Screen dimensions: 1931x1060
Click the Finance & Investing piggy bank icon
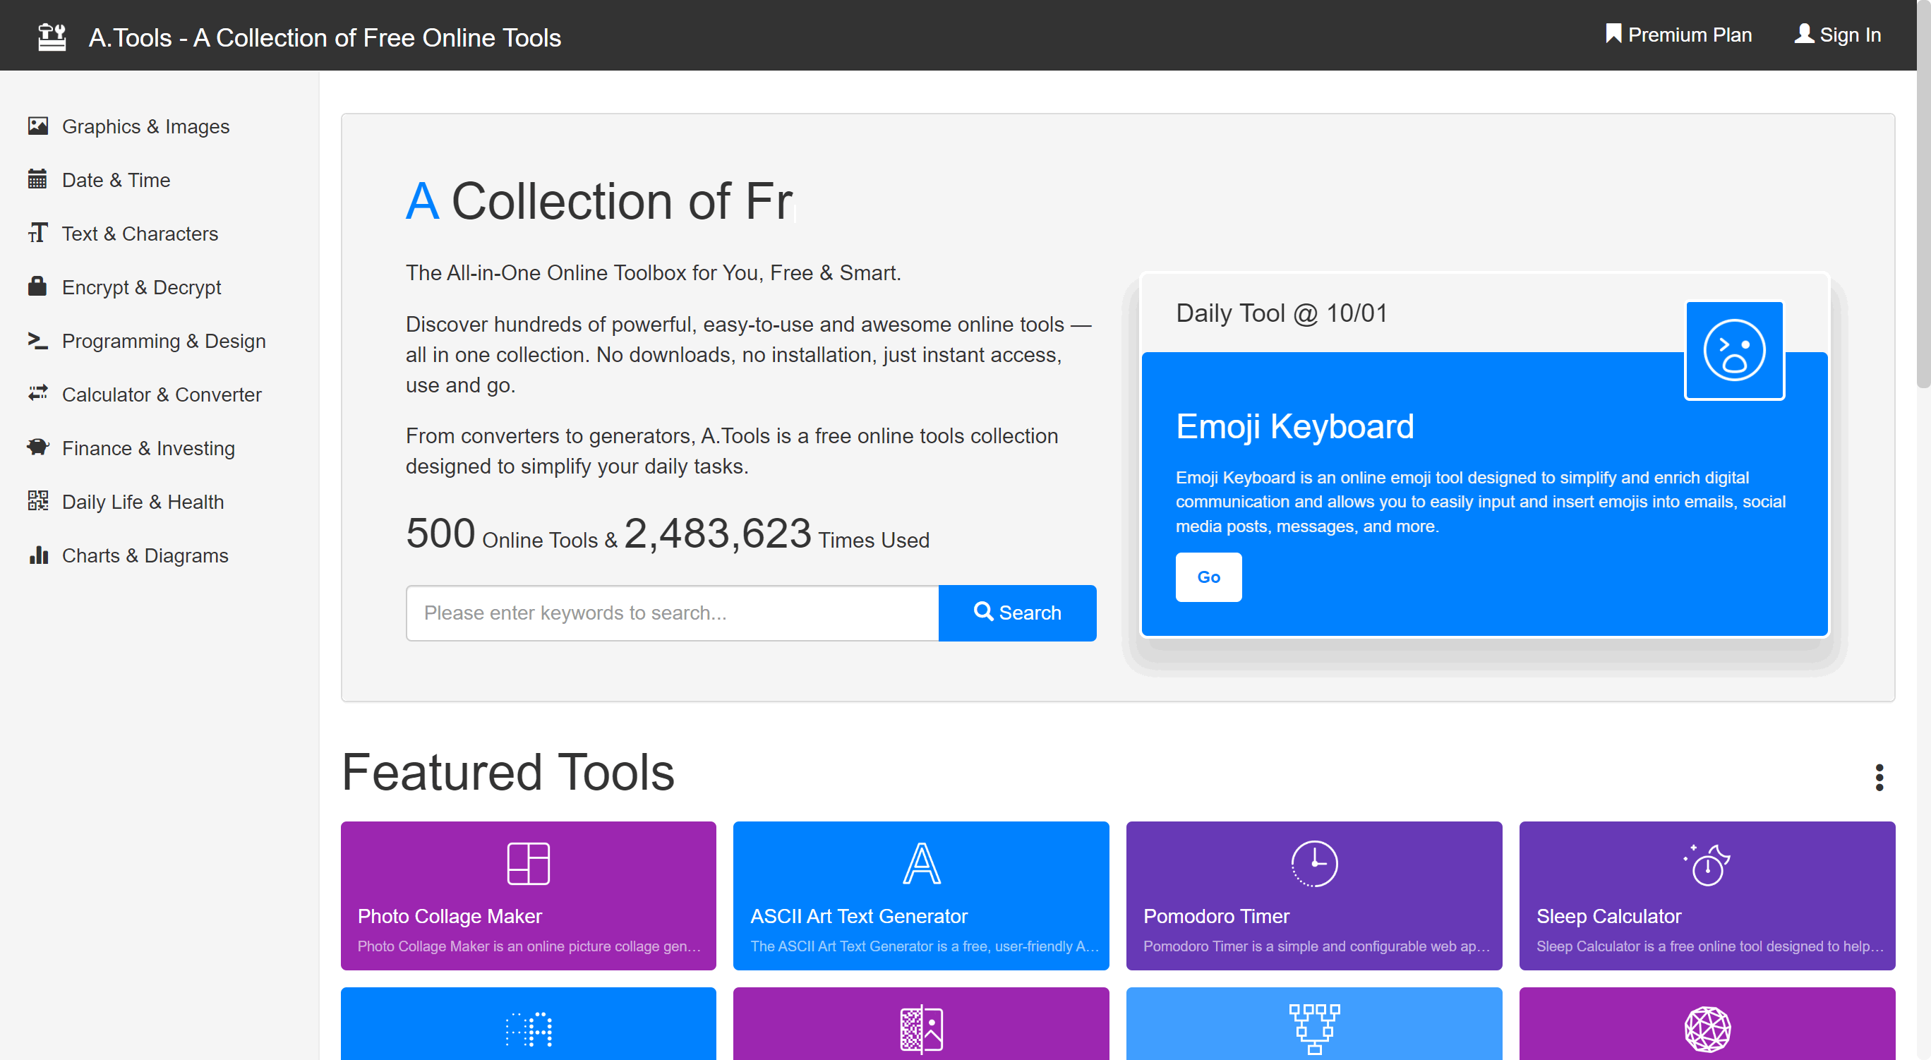(37, 447)
